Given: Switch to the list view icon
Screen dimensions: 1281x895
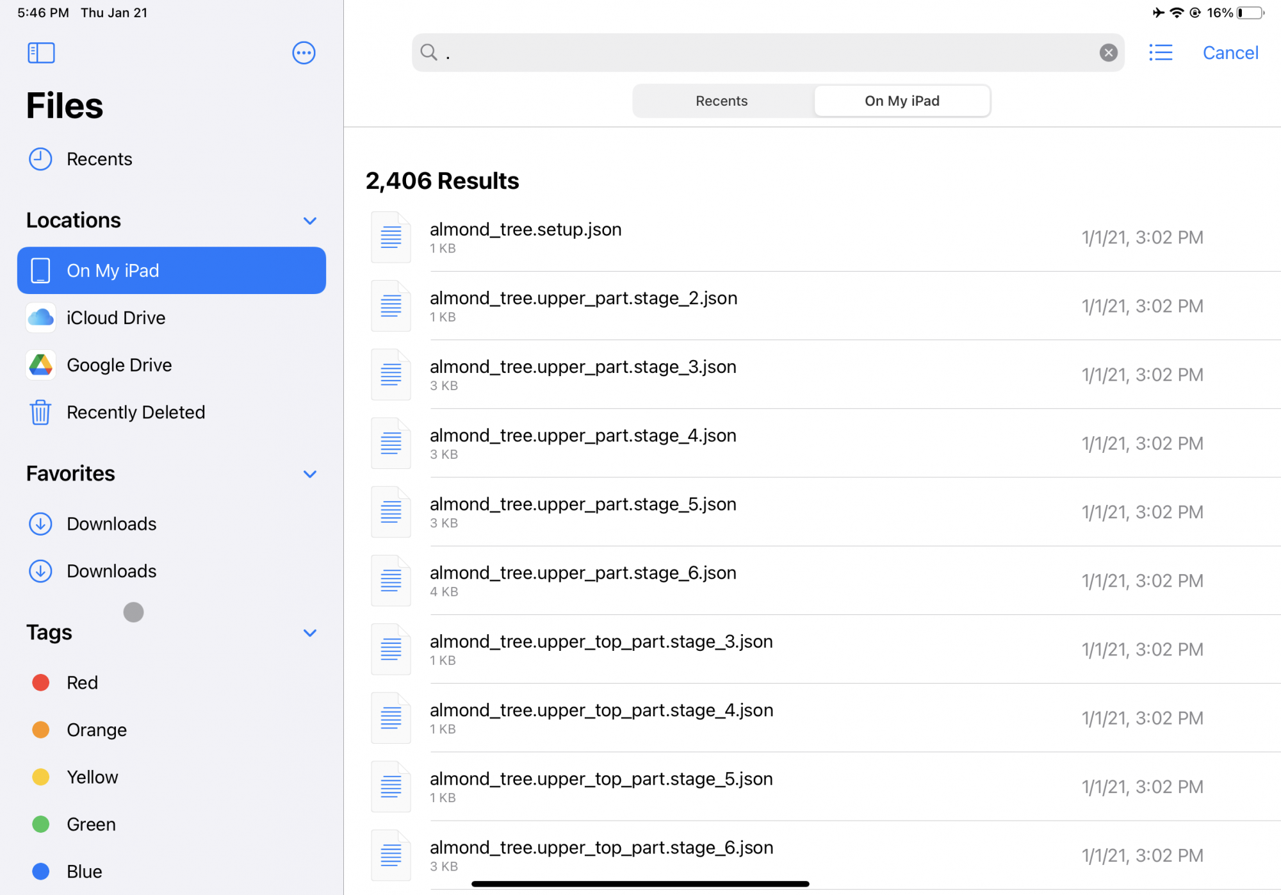Looking at the screenshot, I should point(1161,53).
